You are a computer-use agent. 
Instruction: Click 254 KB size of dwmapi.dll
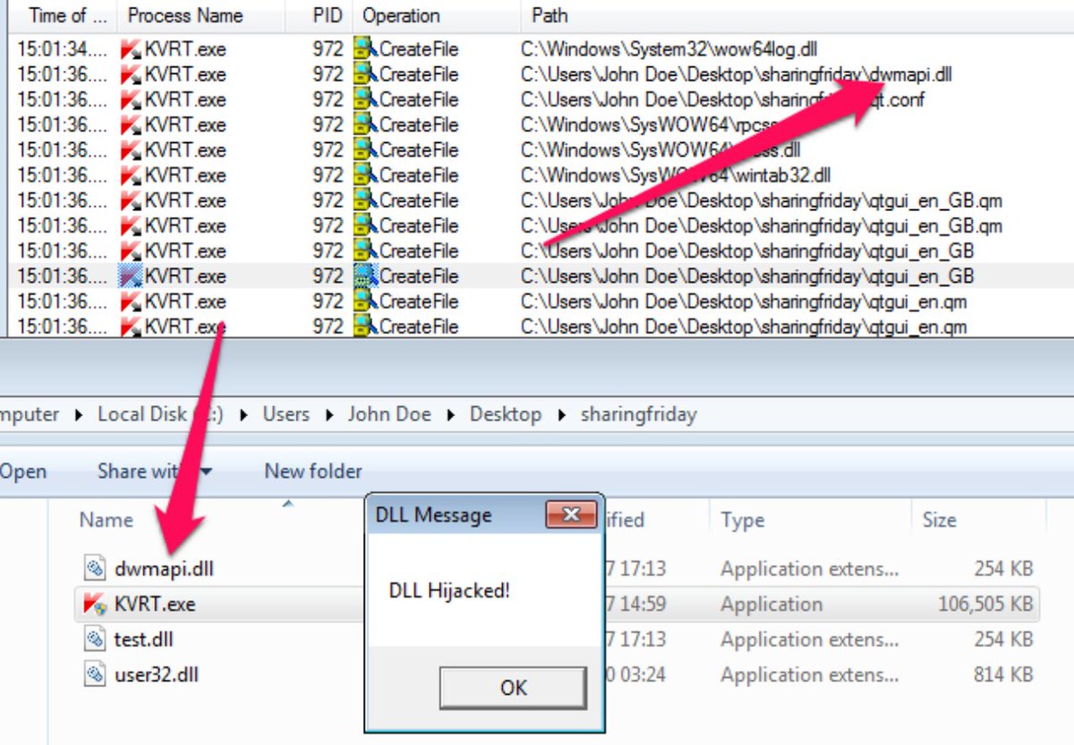coord(1003,568)
